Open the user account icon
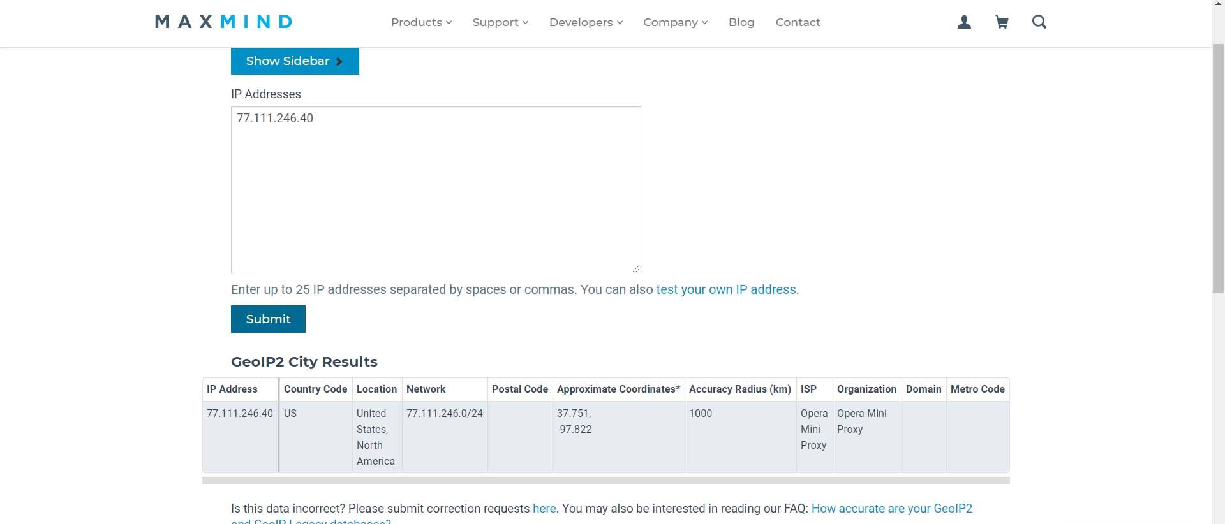The image size is (1225, 524). (x=964, y=22)
